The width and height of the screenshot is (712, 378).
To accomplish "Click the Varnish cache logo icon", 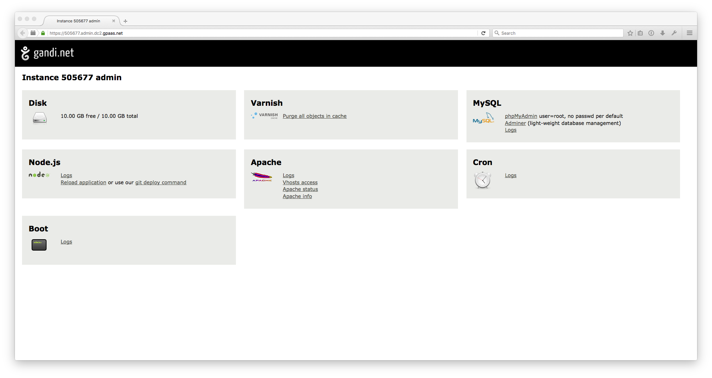I will coord(264,116).
